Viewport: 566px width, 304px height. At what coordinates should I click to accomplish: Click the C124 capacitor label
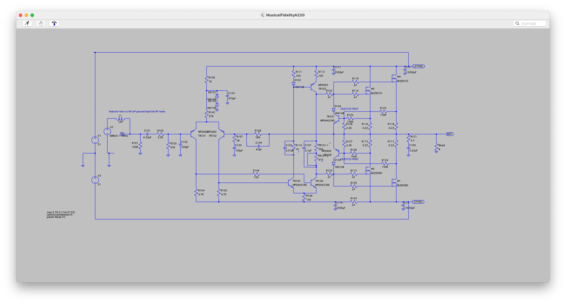231,93
